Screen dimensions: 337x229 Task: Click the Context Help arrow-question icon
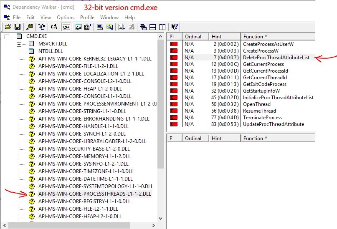point(174,27)
